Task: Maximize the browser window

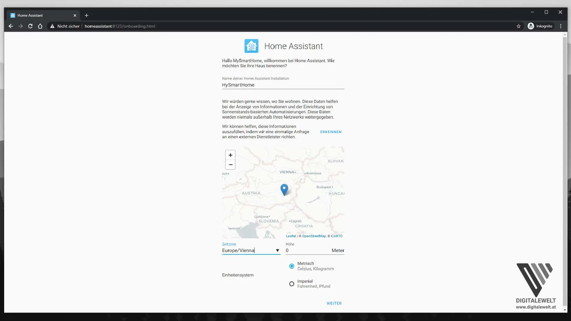Action: (x=546, y=12)
